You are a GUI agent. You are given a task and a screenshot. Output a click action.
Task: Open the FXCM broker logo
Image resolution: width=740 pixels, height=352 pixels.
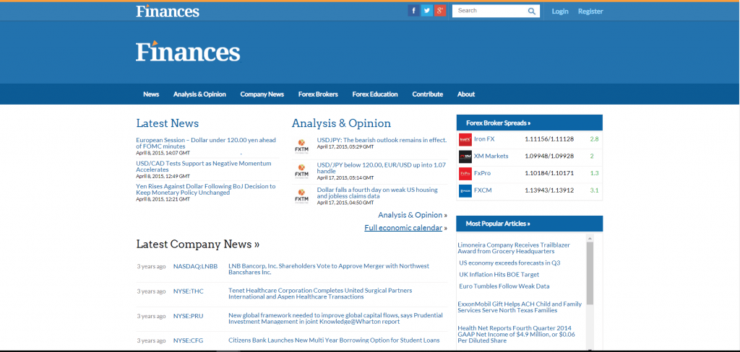coord(465,191)
